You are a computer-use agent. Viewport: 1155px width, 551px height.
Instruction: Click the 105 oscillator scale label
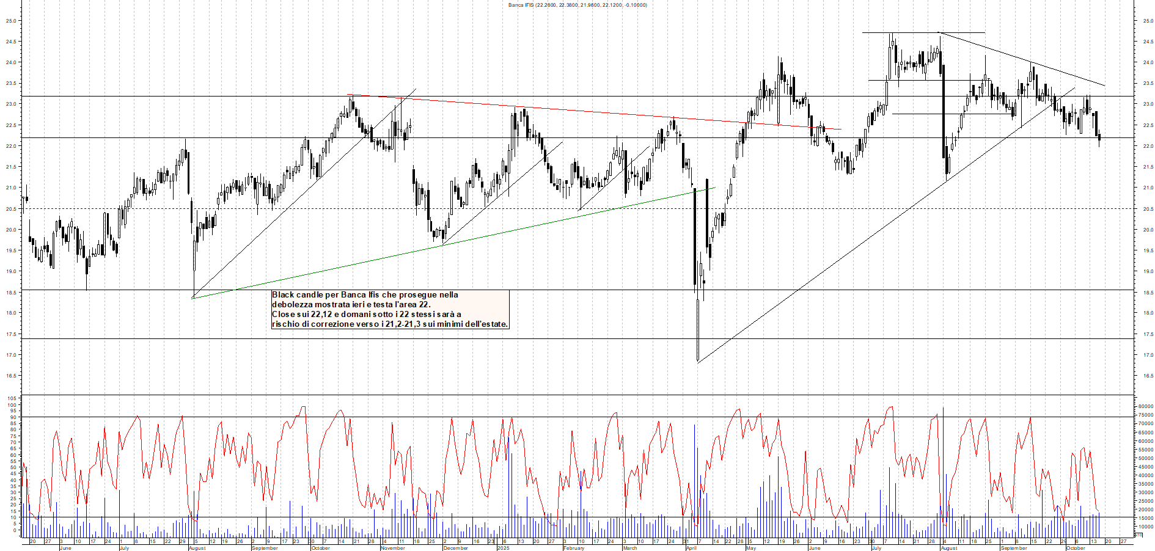tap(12, 398)
